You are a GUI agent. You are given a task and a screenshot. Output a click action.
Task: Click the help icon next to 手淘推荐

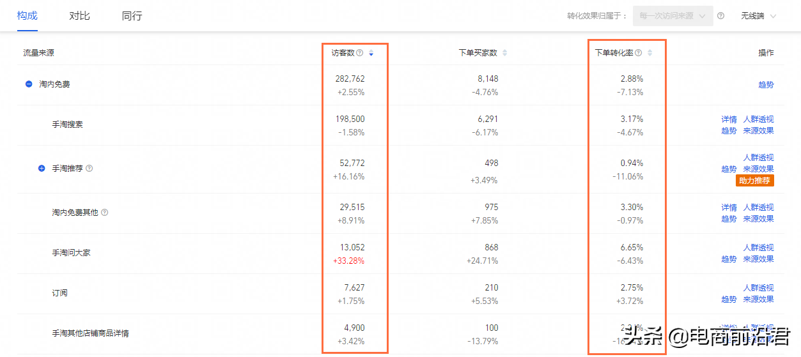click(x=89, y=169)
